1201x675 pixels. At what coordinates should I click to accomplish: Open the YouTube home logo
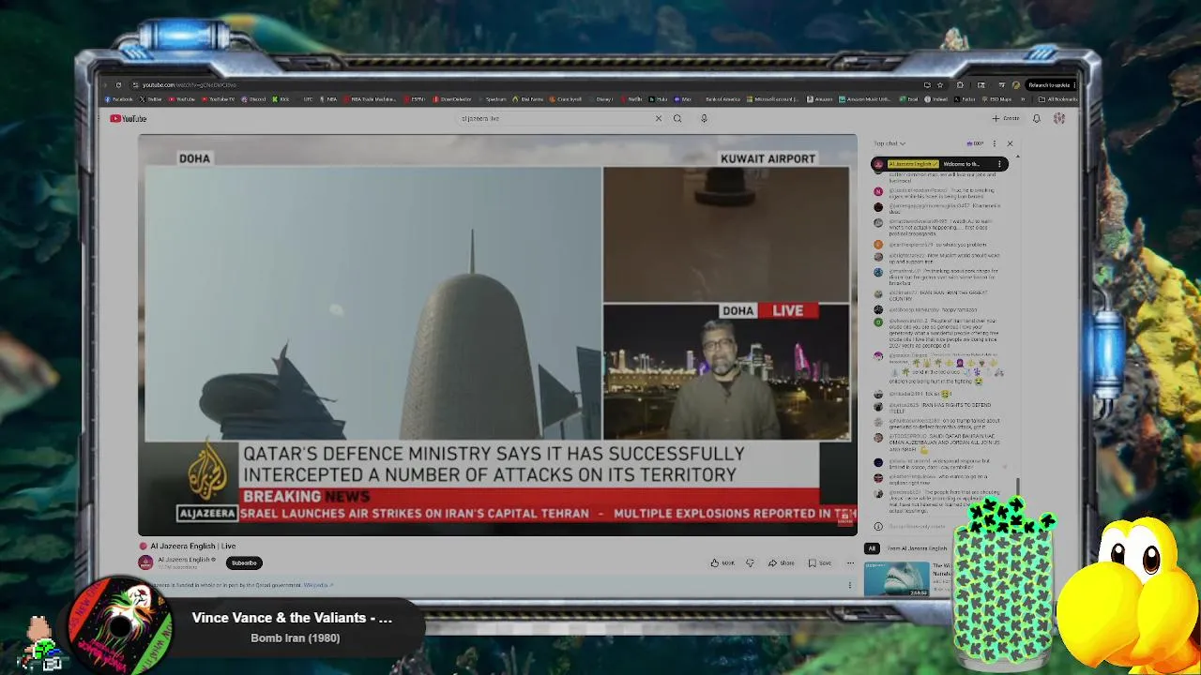[128, 118]
